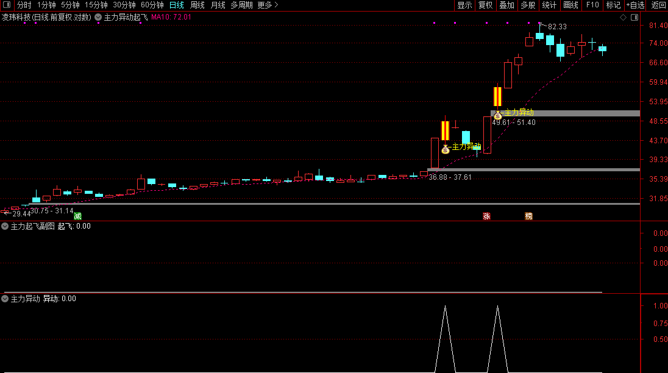Click the orange 榜 marker icon
Image resolution: width=668 pixels, height=373 pixels.
(x=528, y=216)
